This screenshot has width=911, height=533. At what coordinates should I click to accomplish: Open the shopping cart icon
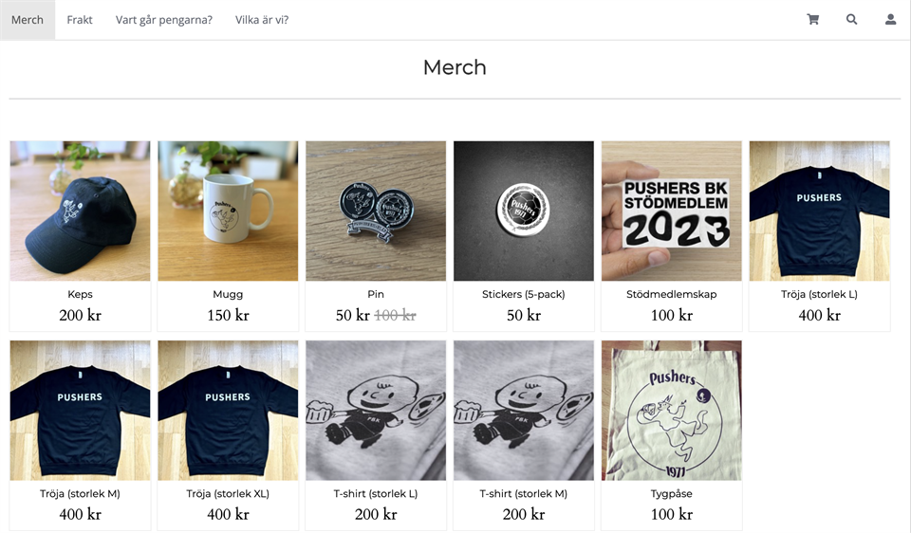(x=813, y=20)
